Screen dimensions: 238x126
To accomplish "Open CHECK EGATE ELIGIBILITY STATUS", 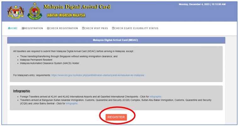I will tap(136, 28).
